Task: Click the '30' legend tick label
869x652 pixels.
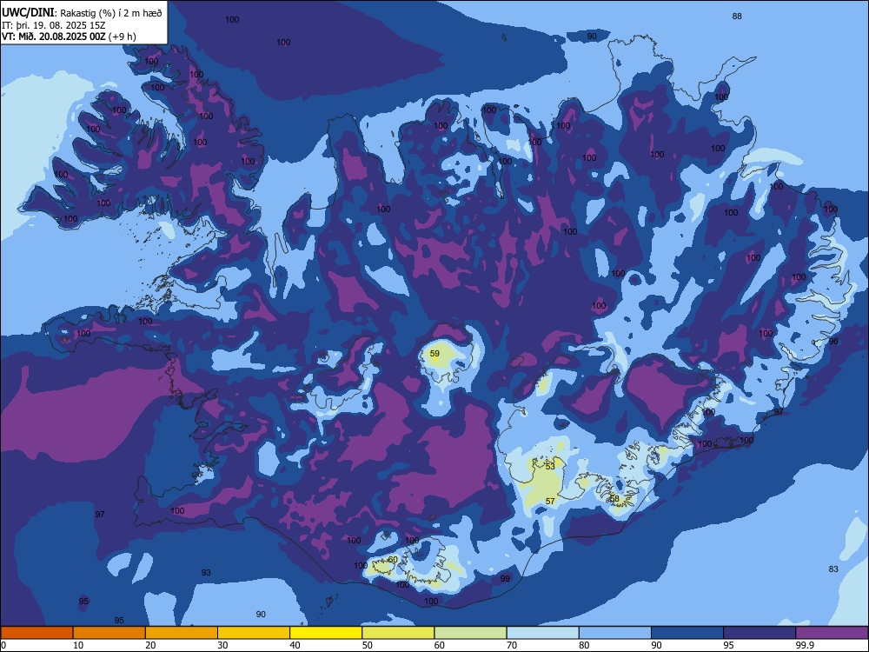Action: 222,645
